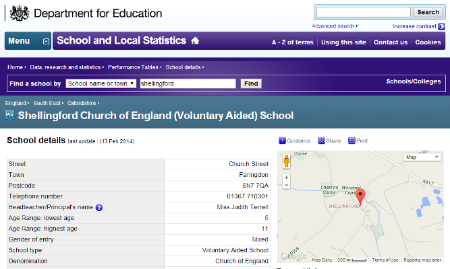
Task: Click the Share icon
Action: [x=321, y=141]
